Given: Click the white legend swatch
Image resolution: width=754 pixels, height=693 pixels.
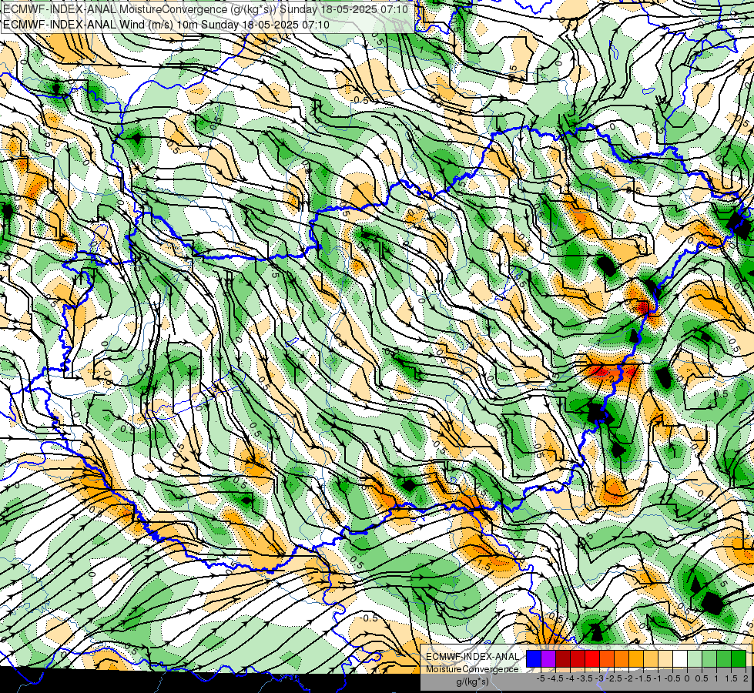Looking at the screenshot, I should (680, 659).
